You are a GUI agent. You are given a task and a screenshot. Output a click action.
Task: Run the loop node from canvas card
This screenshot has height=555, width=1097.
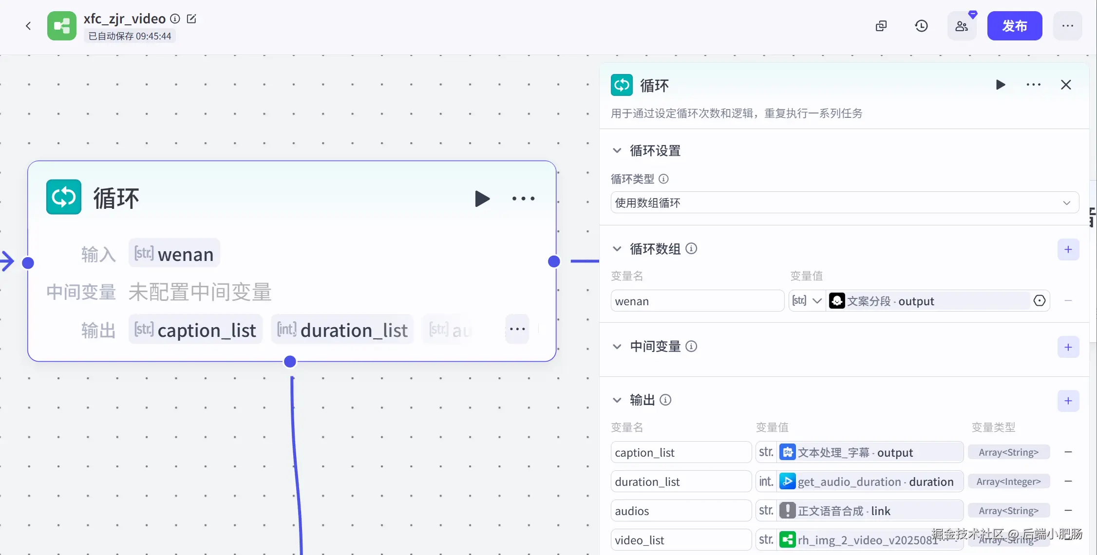[482, 199]
